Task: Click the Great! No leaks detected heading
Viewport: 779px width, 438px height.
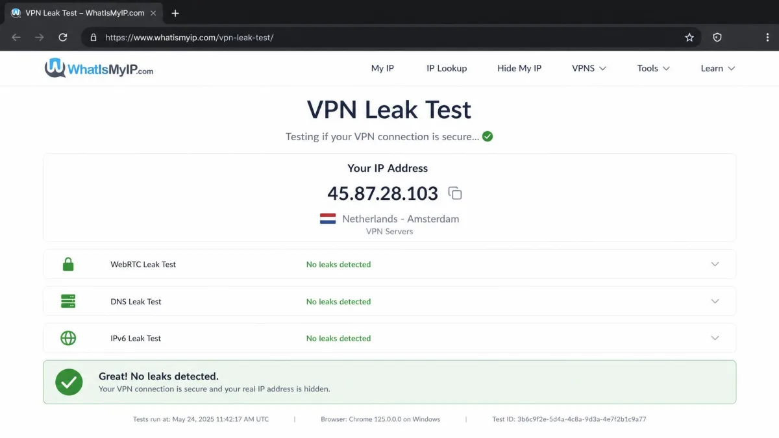Action: [158, 376]
